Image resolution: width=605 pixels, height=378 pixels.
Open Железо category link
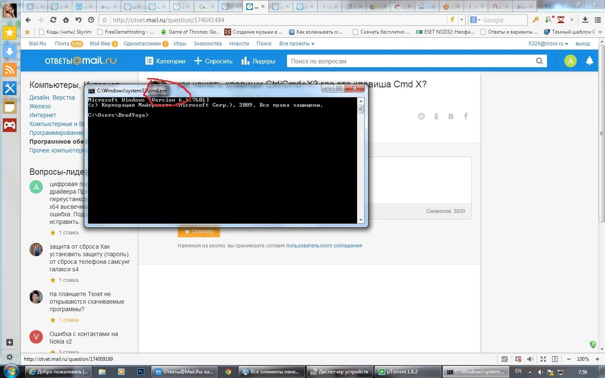tap(40, 106)
